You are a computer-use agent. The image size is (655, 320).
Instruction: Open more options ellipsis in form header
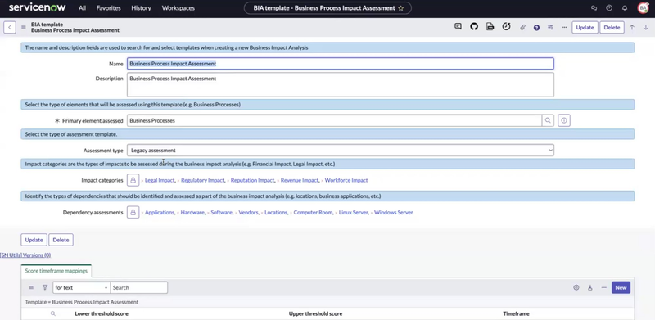[x=564, y=28]
